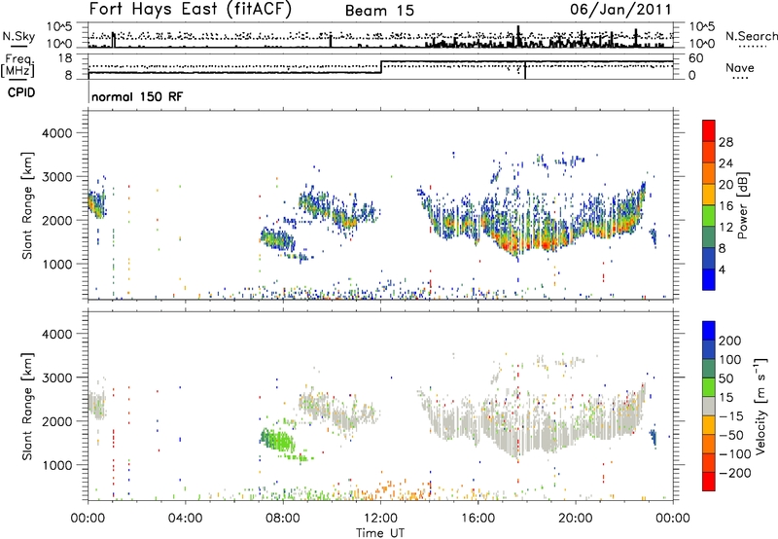Click the 'CPID' label
The image size is (778, 539).
(x=21, y=92)
